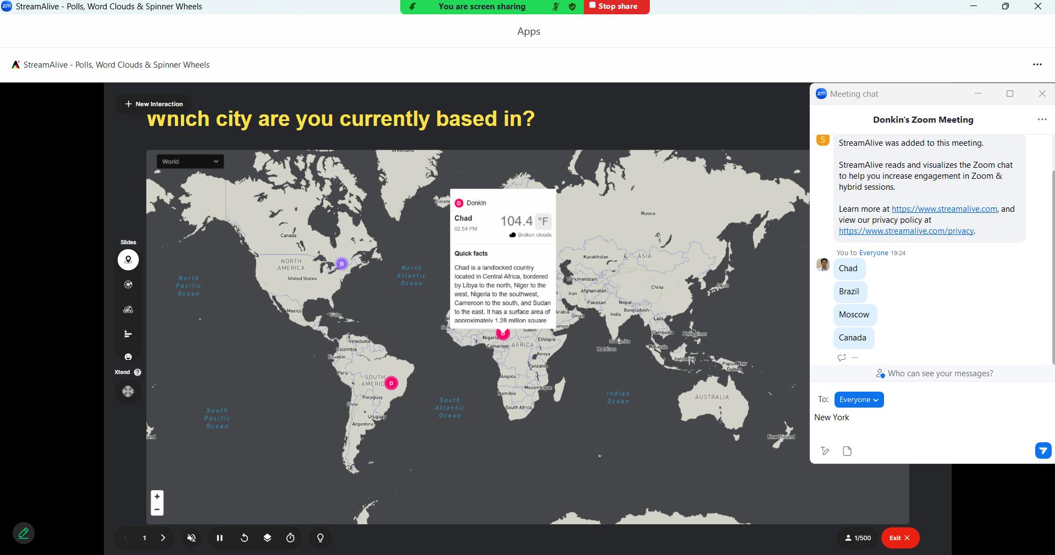Click the Meeting chat scrollbar
Screen dimensions: 1055x555
1053,267
